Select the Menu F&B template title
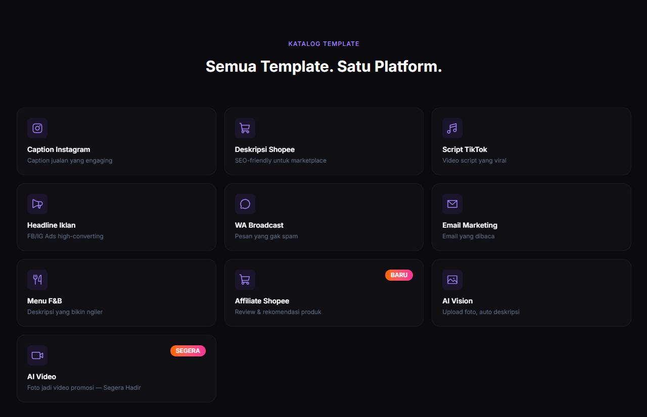The width and height of the screenshot is (647, 417). pos(44,301)
